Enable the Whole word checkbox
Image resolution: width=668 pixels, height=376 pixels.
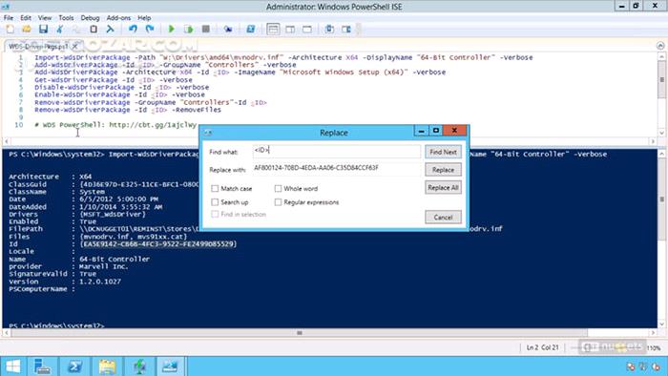[x=278, y=188]
